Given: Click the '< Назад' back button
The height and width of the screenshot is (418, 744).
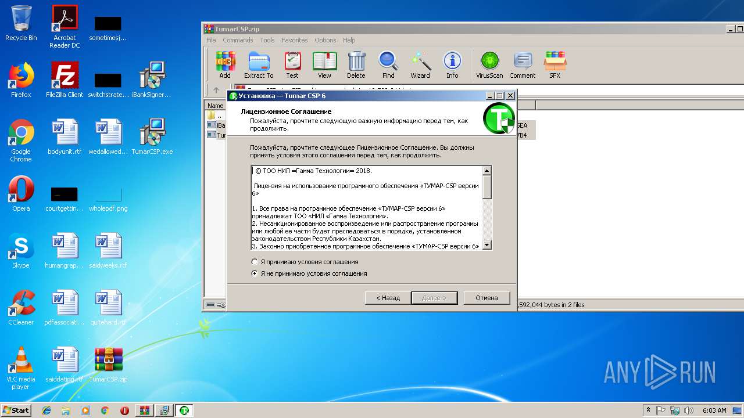Looking at the screenshot, I should (x=388, y=298).
